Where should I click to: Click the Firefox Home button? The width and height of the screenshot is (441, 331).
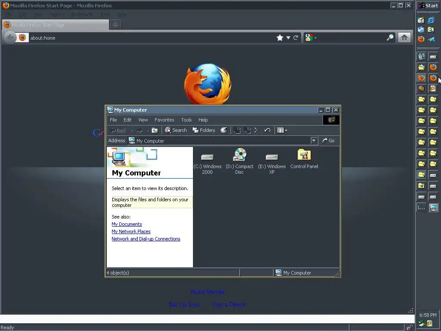tap(404, 37)
